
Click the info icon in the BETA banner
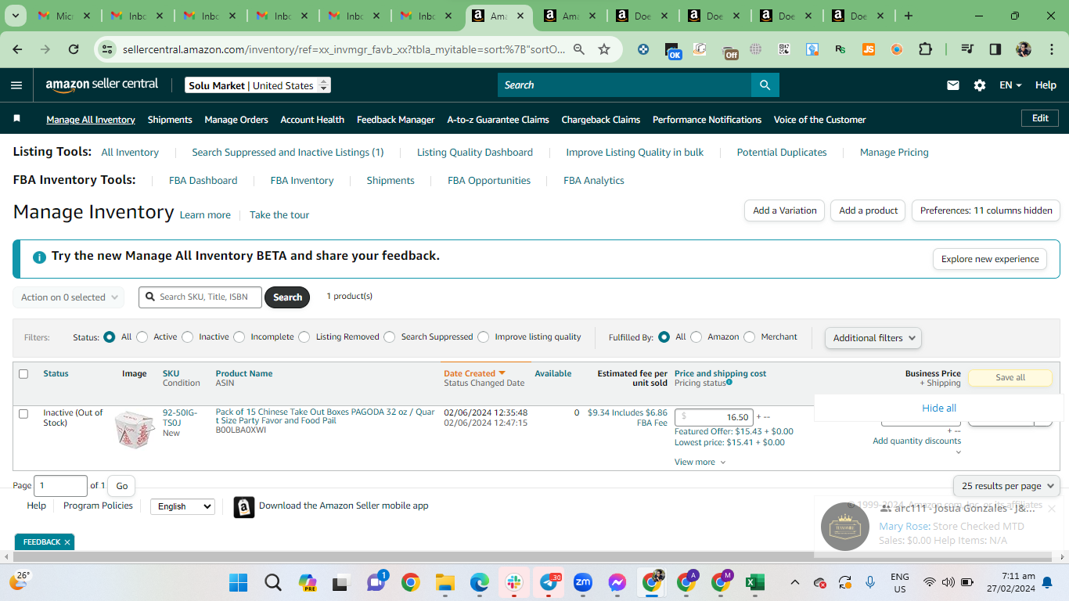point(39,257)
